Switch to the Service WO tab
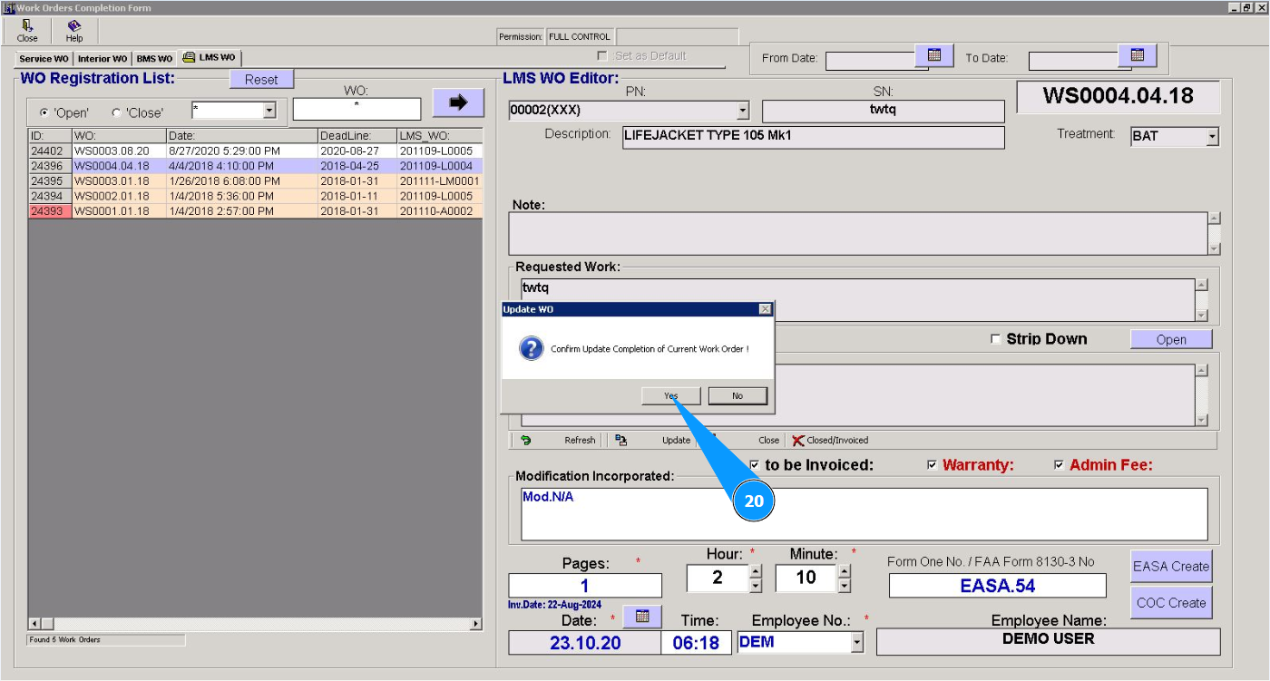This screenshot has height=681, width=1270. [x=44, y=58]
